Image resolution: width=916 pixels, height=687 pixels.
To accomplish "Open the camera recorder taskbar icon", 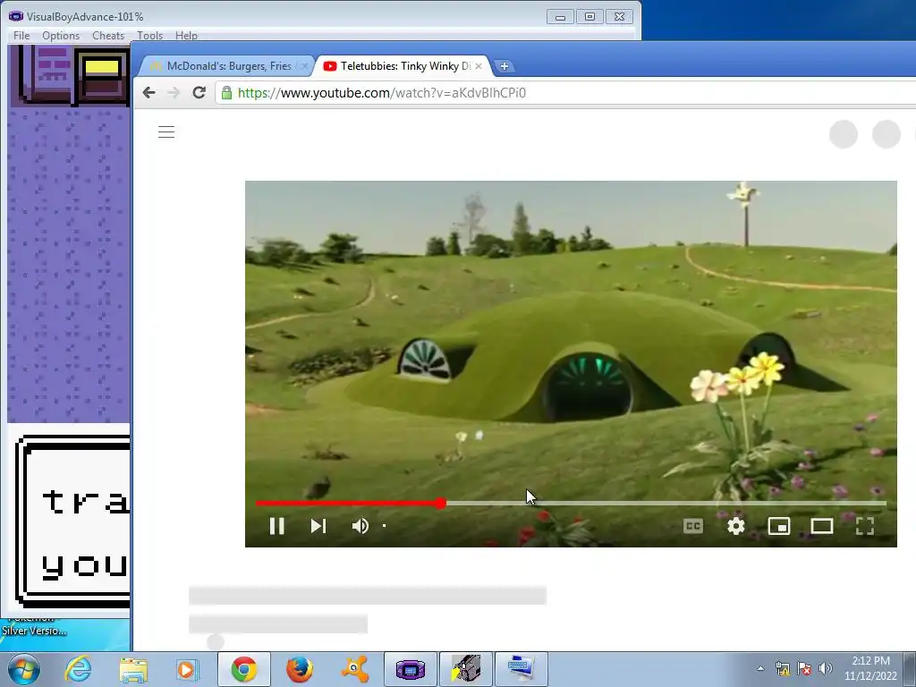I will [x=465, y=669].
